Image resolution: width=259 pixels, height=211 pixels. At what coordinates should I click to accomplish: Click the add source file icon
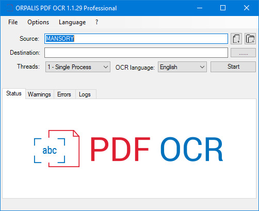pos(236,39)
